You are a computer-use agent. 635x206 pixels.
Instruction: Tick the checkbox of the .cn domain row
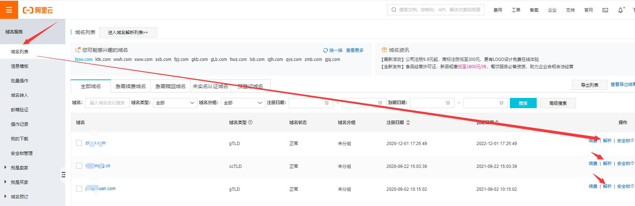coord(79,166)
